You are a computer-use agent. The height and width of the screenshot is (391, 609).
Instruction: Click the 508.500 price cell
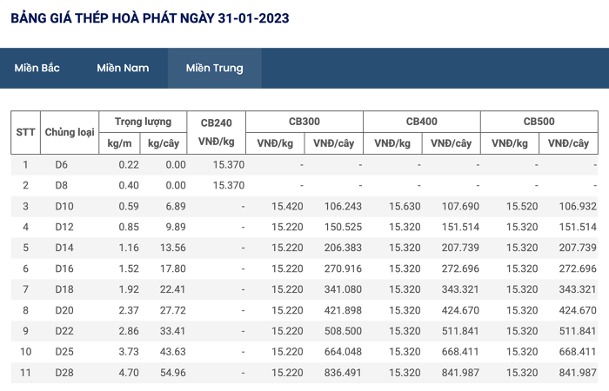[344, 331]
